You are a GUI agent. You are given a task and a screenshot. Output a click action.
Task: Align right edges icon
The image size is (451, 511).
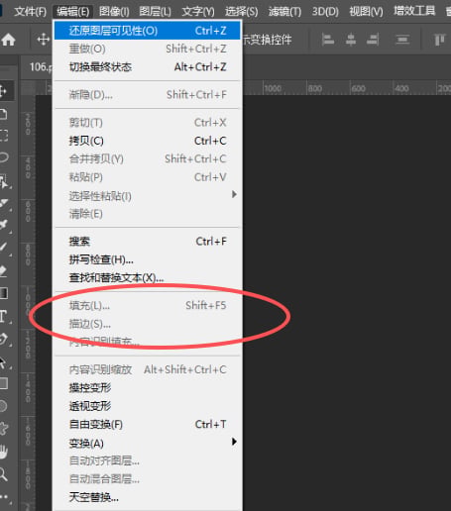(x=373, y=40)
